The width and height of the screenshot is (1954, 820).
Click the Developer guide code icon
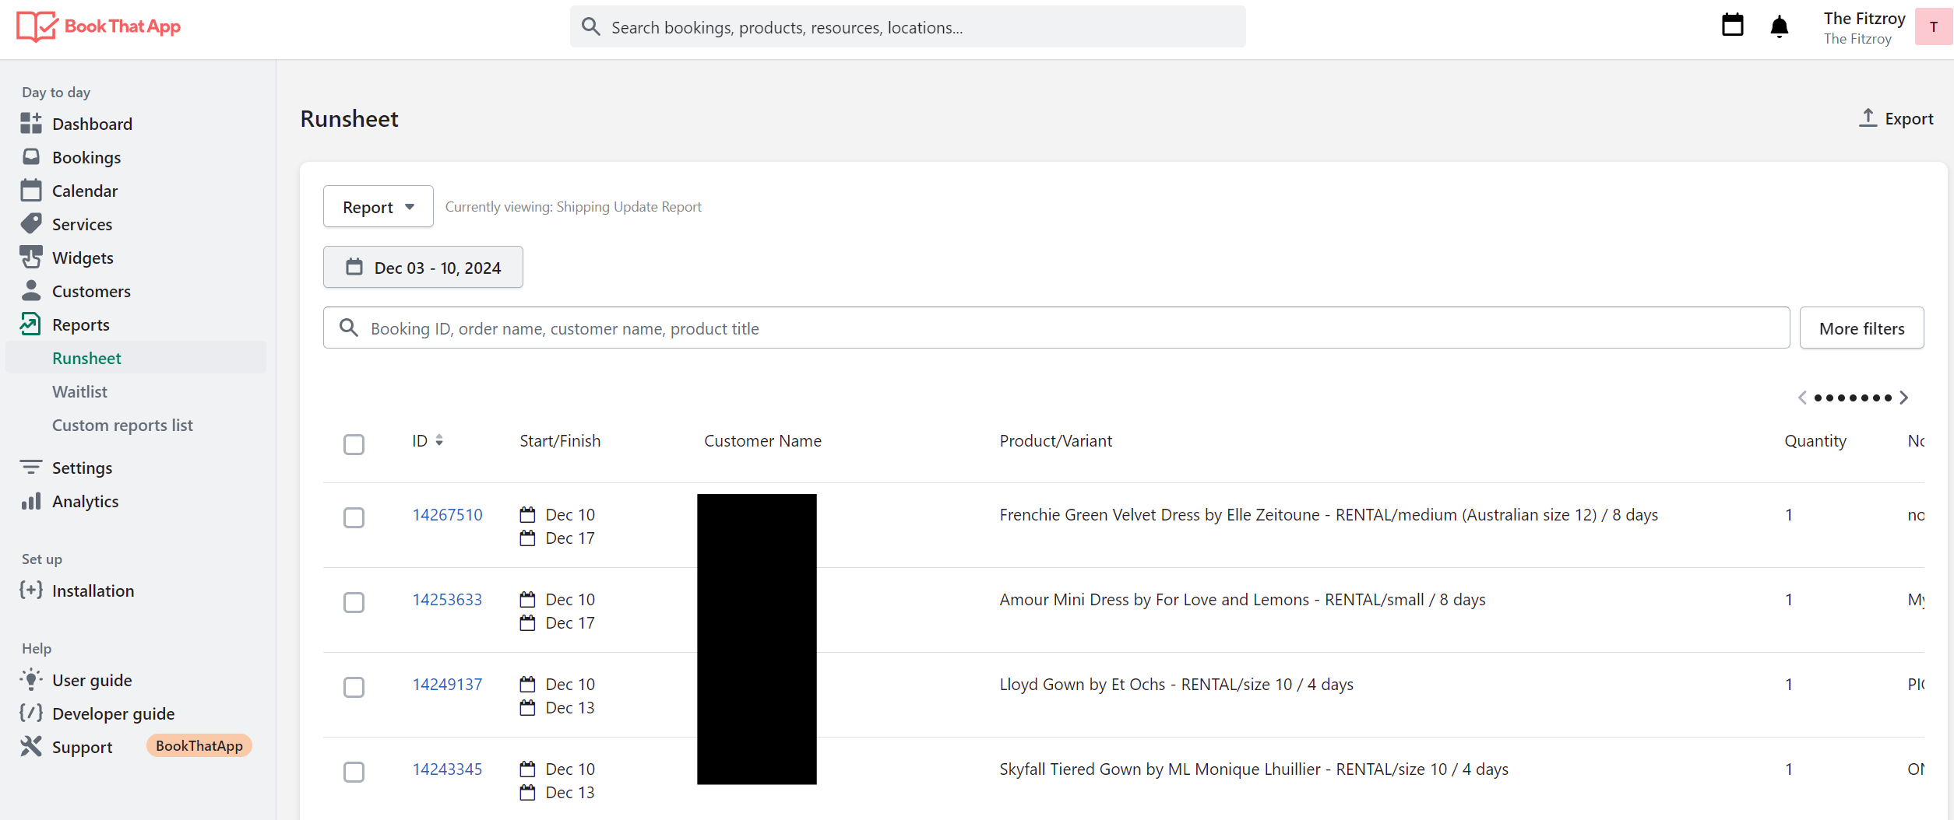coord(31,713)
